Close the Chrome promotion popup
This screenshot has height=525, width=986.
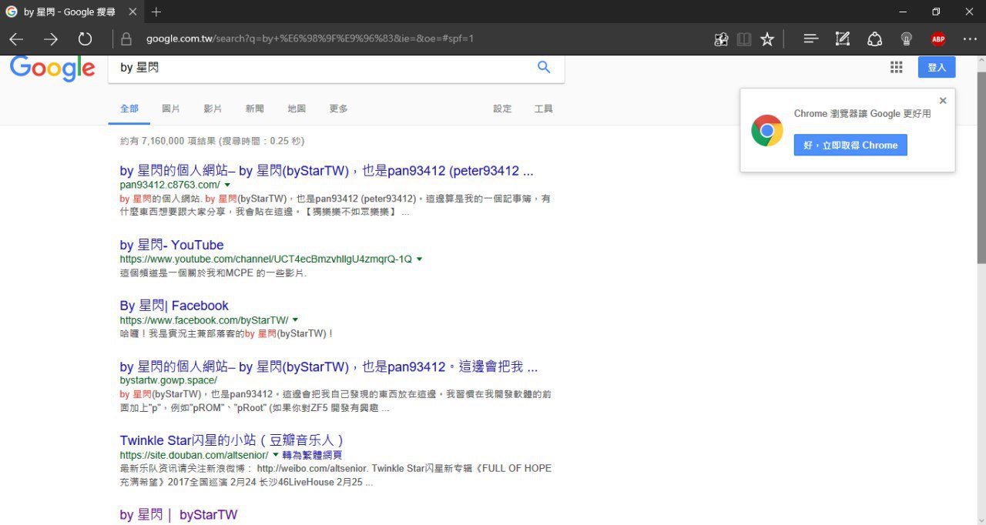(943, 101)
